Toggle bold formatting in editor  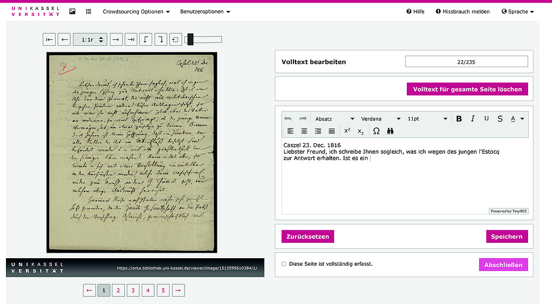(459, 118)
